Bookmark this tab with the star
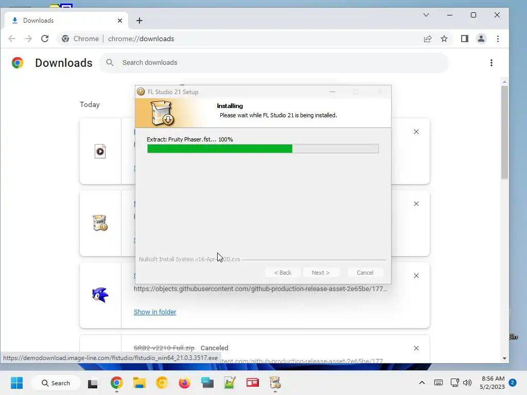 point(444,39)
